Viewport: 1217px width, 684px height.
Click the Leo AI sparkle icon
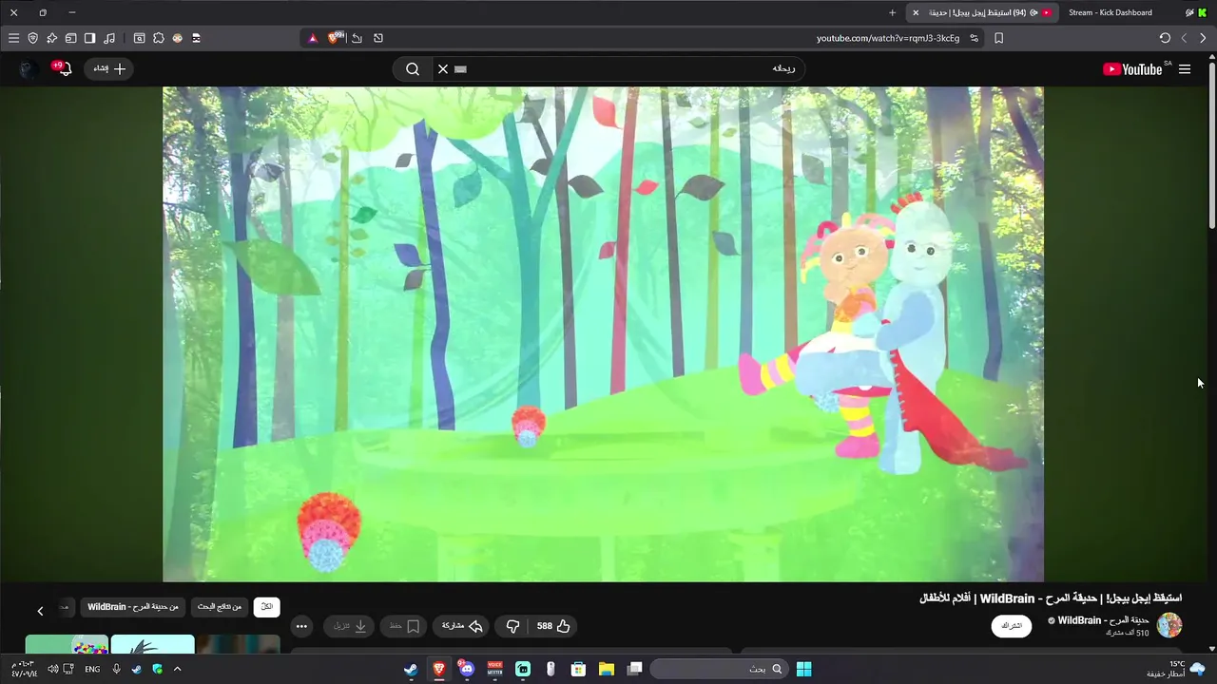51,38
